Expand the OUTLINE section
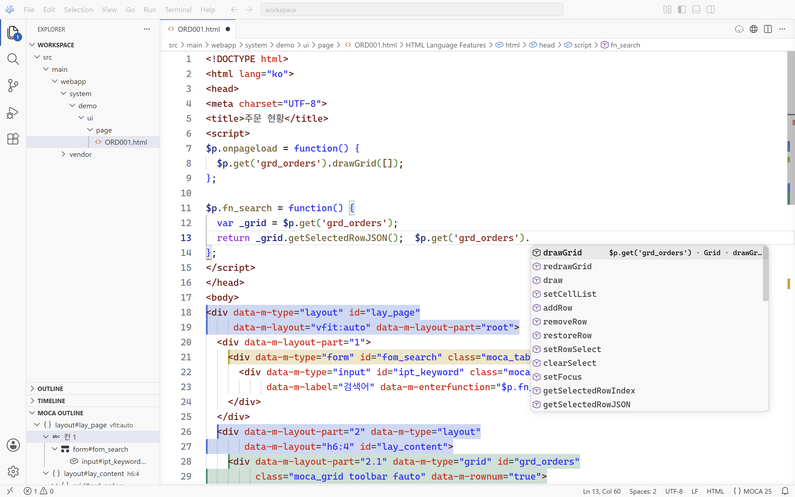This screenshot has height=497, width=795. click(x=32, y=388)
